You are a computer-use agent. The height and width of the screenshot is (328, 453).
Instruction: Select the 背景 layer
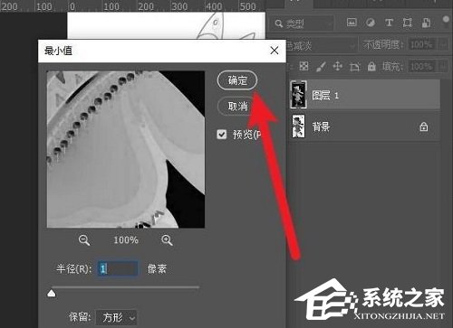[x=364, y=127]
